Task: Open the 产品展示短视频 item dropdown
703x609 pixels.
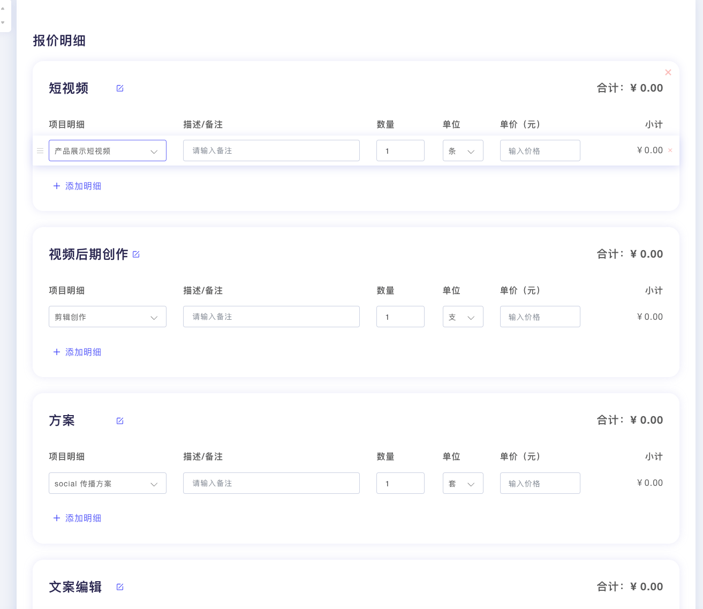Action: click(x=108, y=151)
